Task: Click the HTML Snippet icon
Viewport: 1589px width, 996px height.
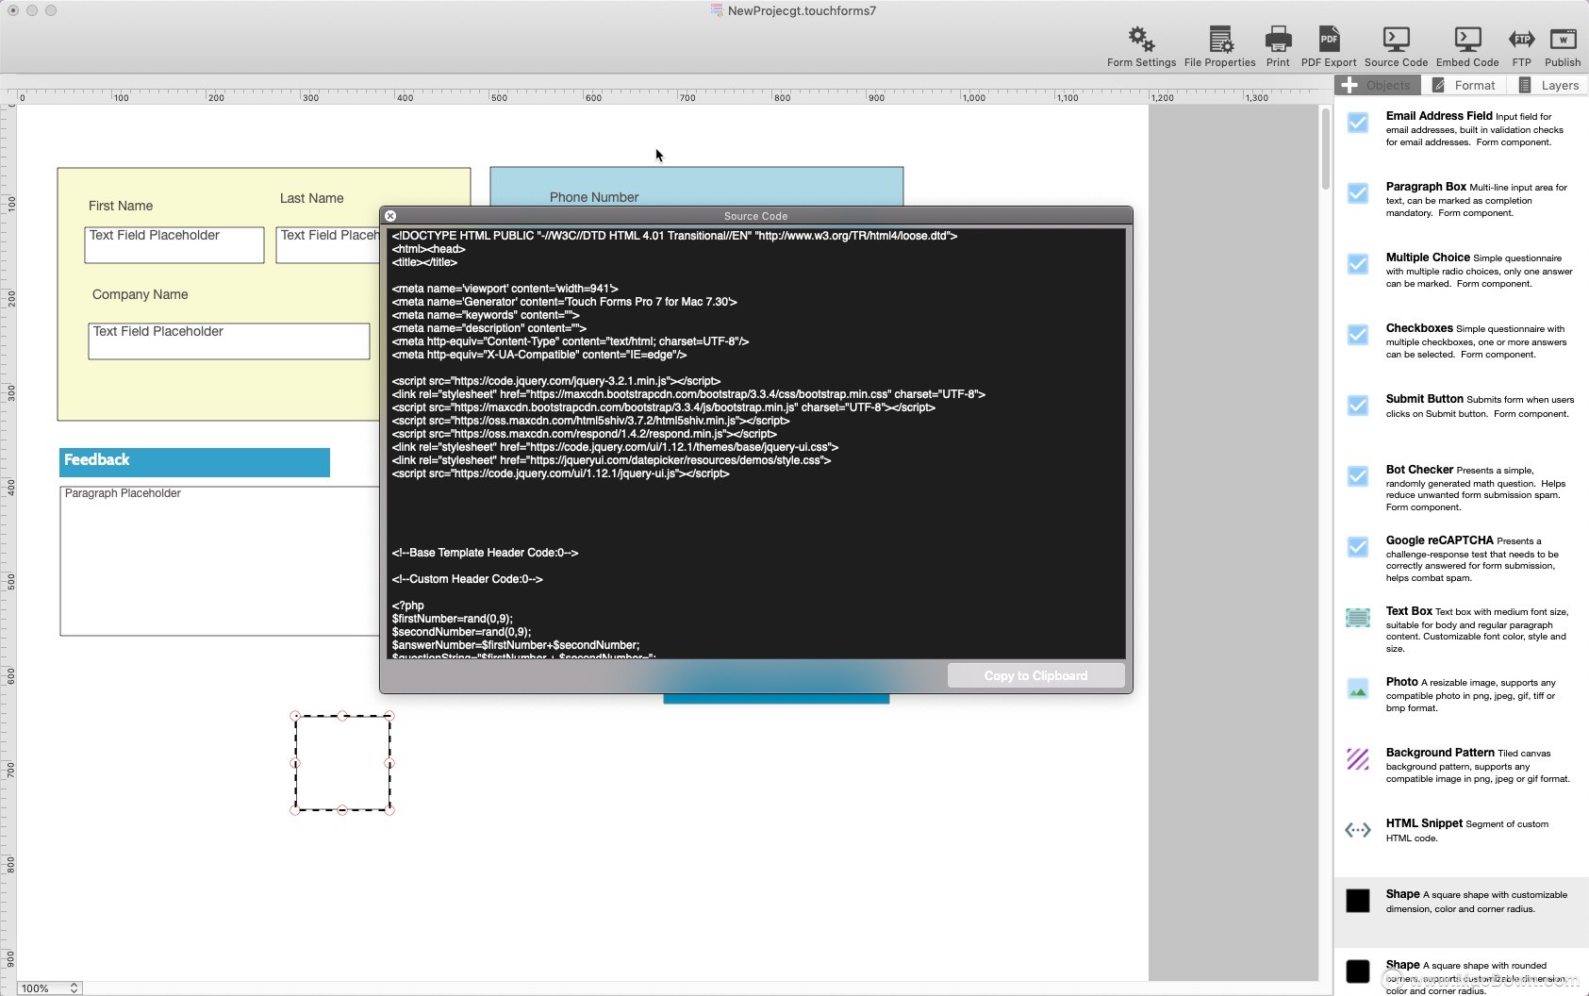Action: 1358,830
